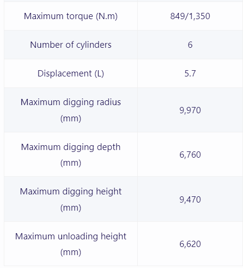Screen dimensions: 243x268
Task: Click the (mm) unit under digging height
Action: point(71,208)
